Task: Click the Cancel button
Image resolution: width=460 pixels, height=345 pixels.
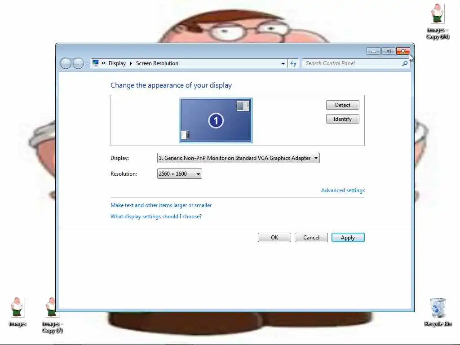Action: click(311, 238)
